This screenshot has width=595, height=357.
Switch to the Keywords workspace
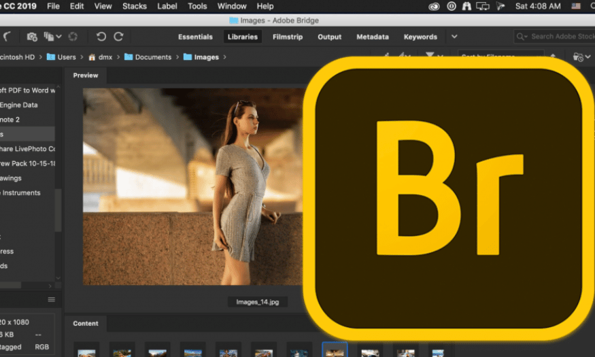(420, 37)
